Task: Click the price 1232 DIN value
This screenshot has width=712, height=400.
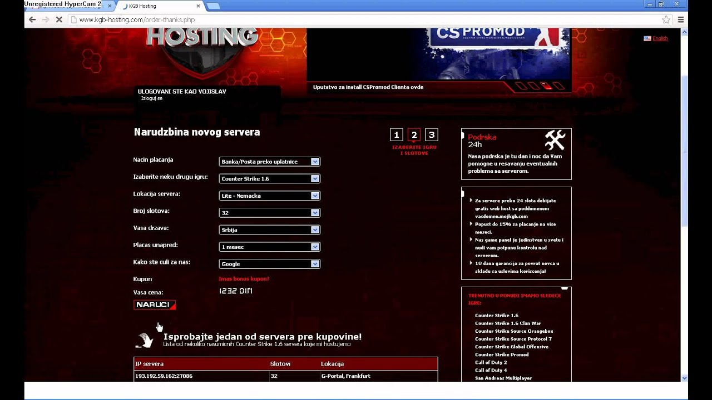Action: [x=235, y=291]
